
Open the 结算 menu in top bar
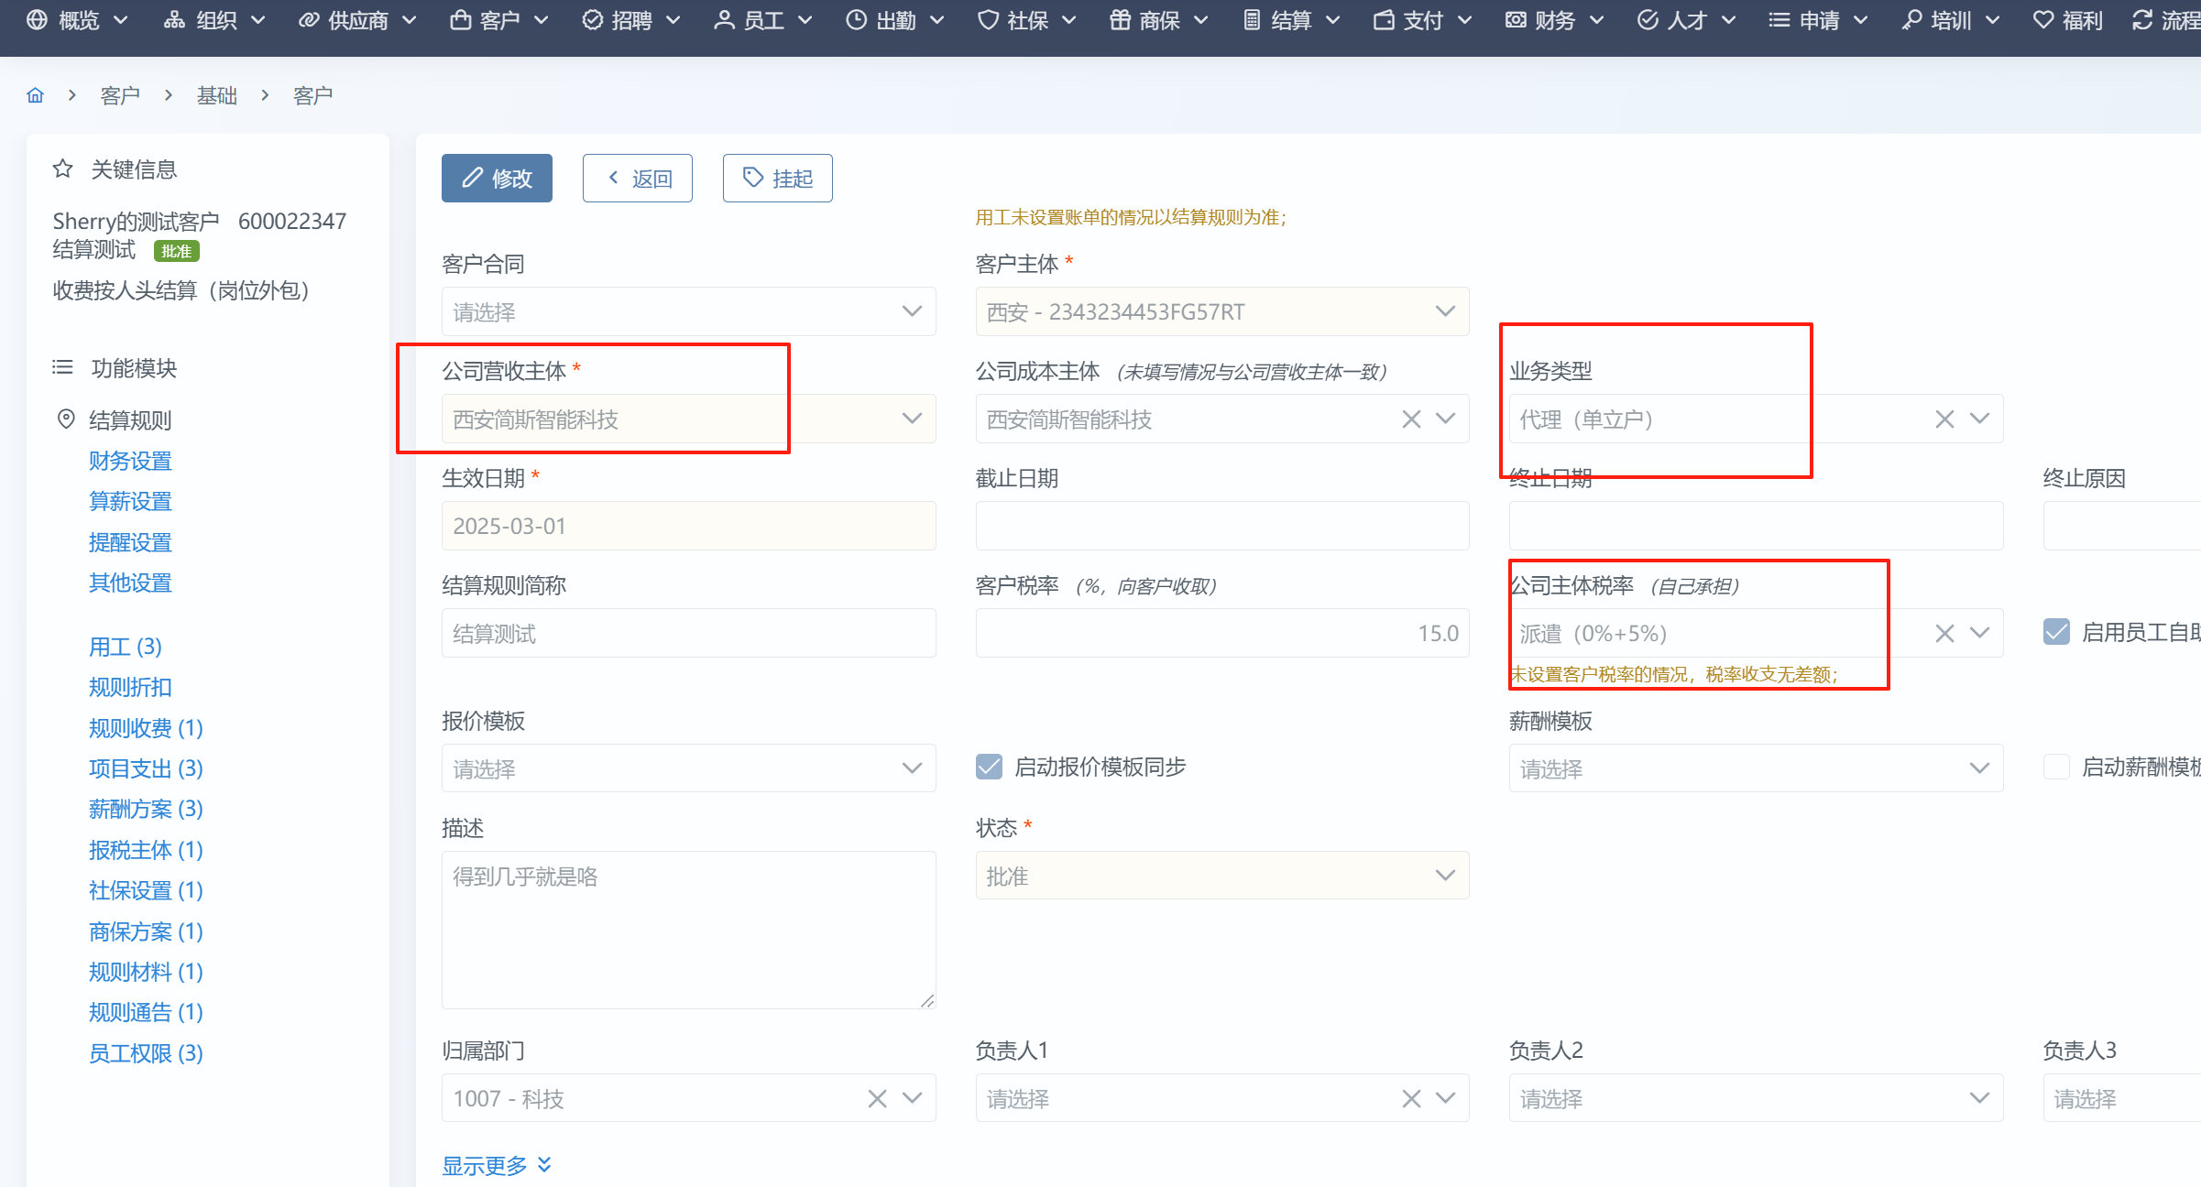[1290, 20]
